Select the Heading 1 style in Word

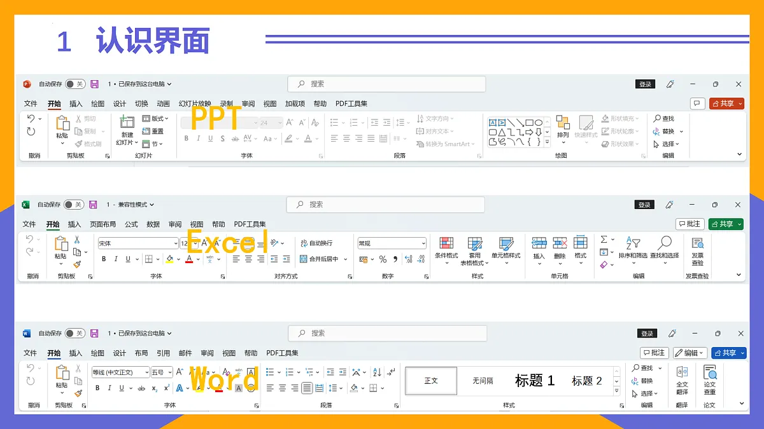click(x=535, y=381)
